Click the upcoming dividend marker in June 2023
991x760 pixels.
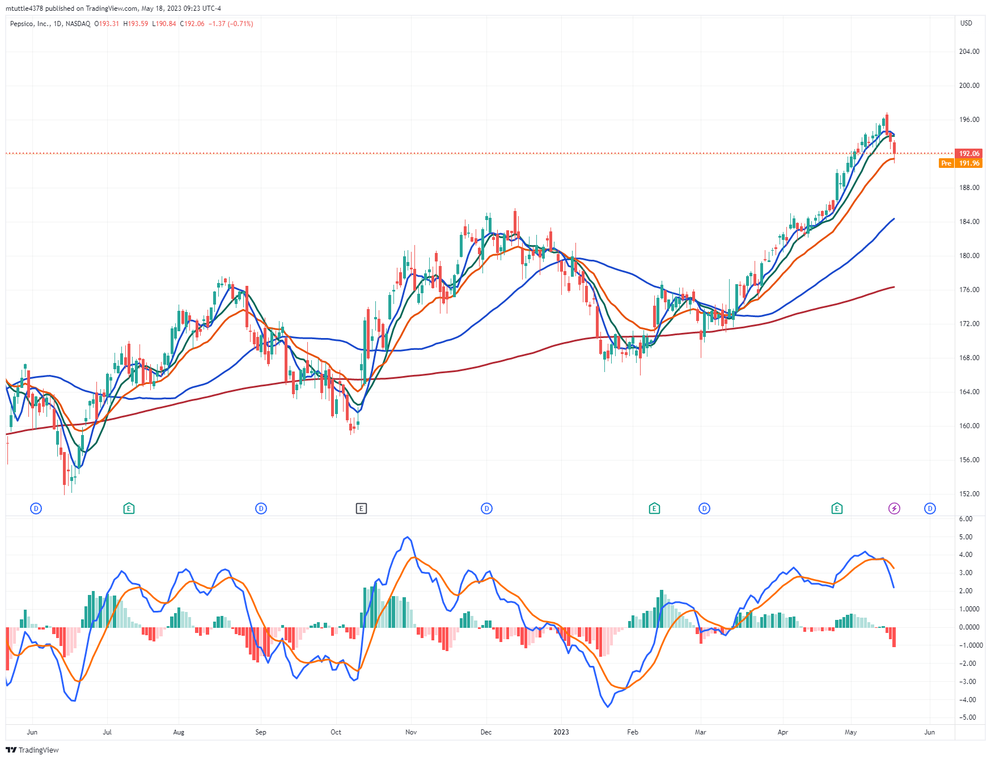930,509
